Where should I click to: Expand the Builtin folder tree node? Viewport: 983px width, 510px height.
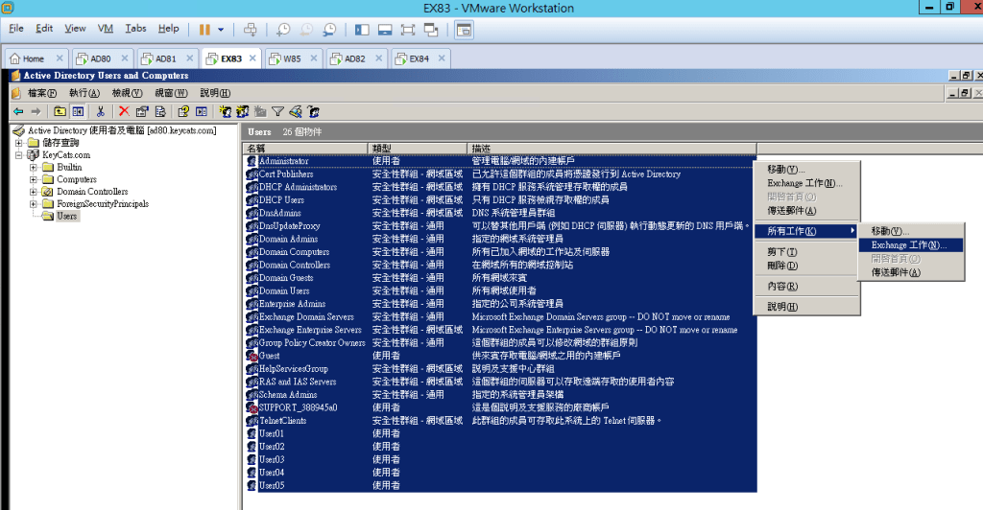(34, 167)
